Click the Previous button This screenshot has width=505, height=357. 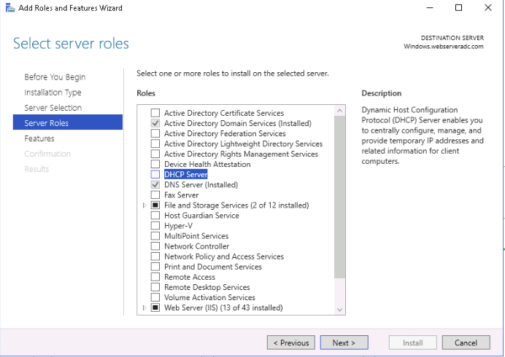click(291, 342)
